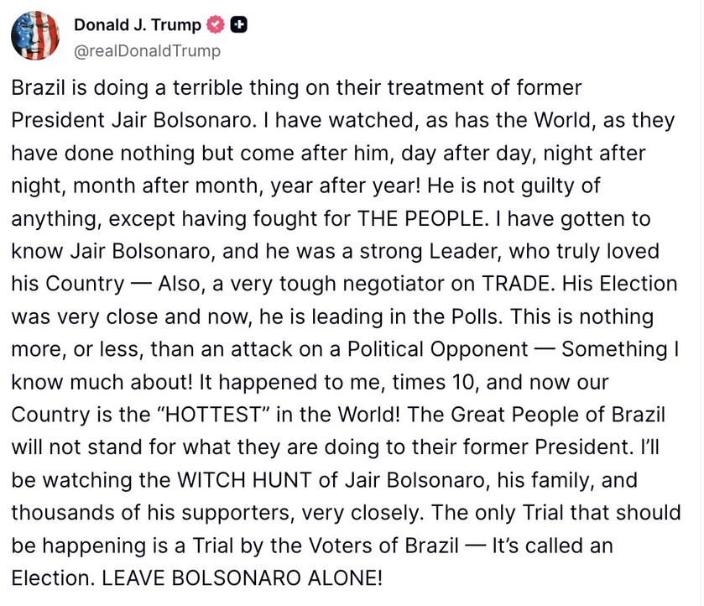Click the red verified checkmark badge
The height and width of the screenshot is (606, 704).
[216, 25]
